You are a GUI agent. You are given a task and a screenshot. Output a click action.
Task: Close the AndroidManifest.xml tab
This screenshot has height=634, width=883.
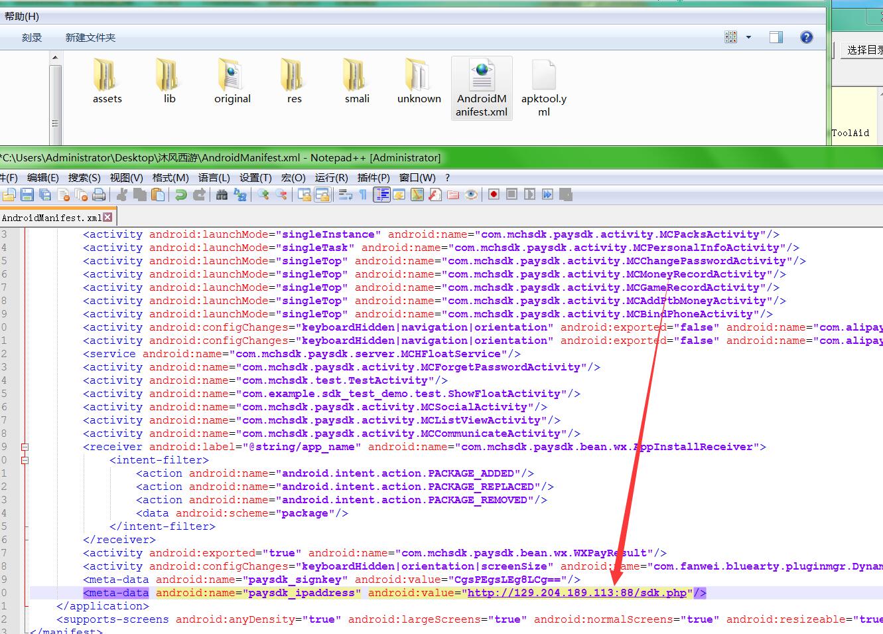click(x=107, y=217)
